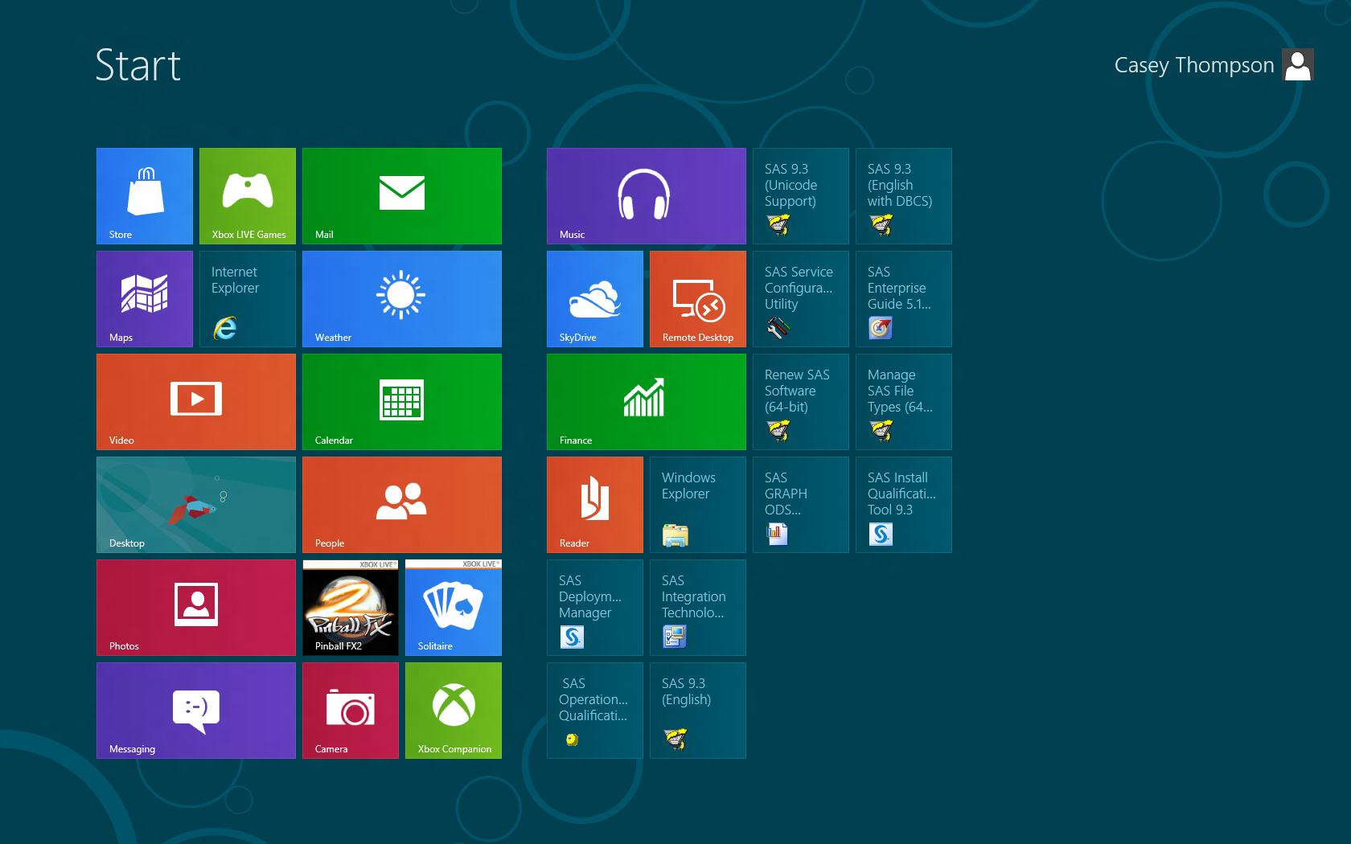Viewport: 1351px width, 844px height.
Task: Launch Windows Explorer tile
Action: (698, 505)
